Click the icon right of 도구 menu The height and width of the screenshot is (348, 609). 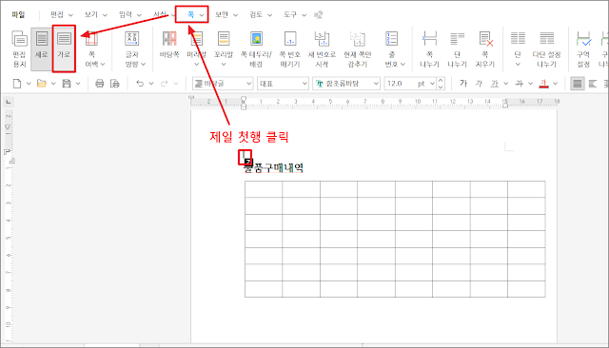point(319,15)
